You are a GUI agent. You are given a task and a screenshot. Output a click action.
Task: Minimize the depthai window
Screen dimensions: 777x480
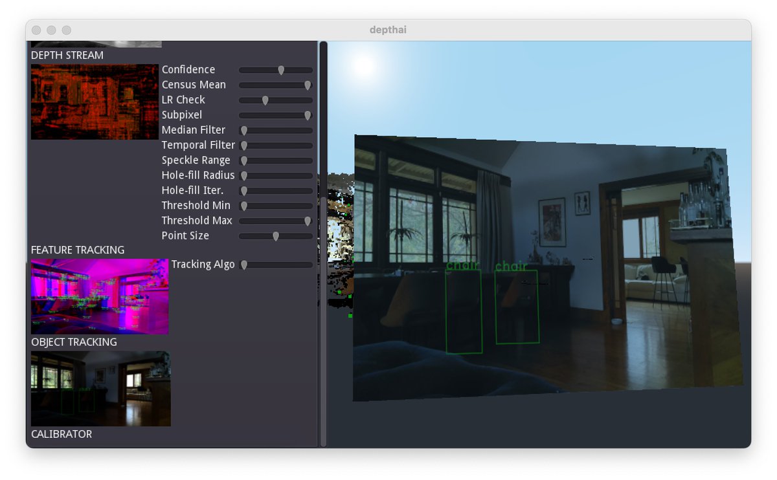pyautogui.click(x=51, y=30)
